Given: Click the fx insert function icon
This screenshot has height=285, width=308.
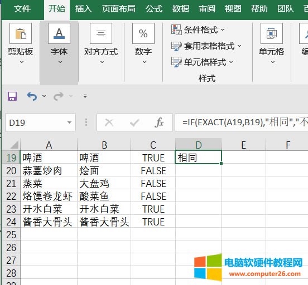Looking at the screenshot, I should (x=159, y=122).
